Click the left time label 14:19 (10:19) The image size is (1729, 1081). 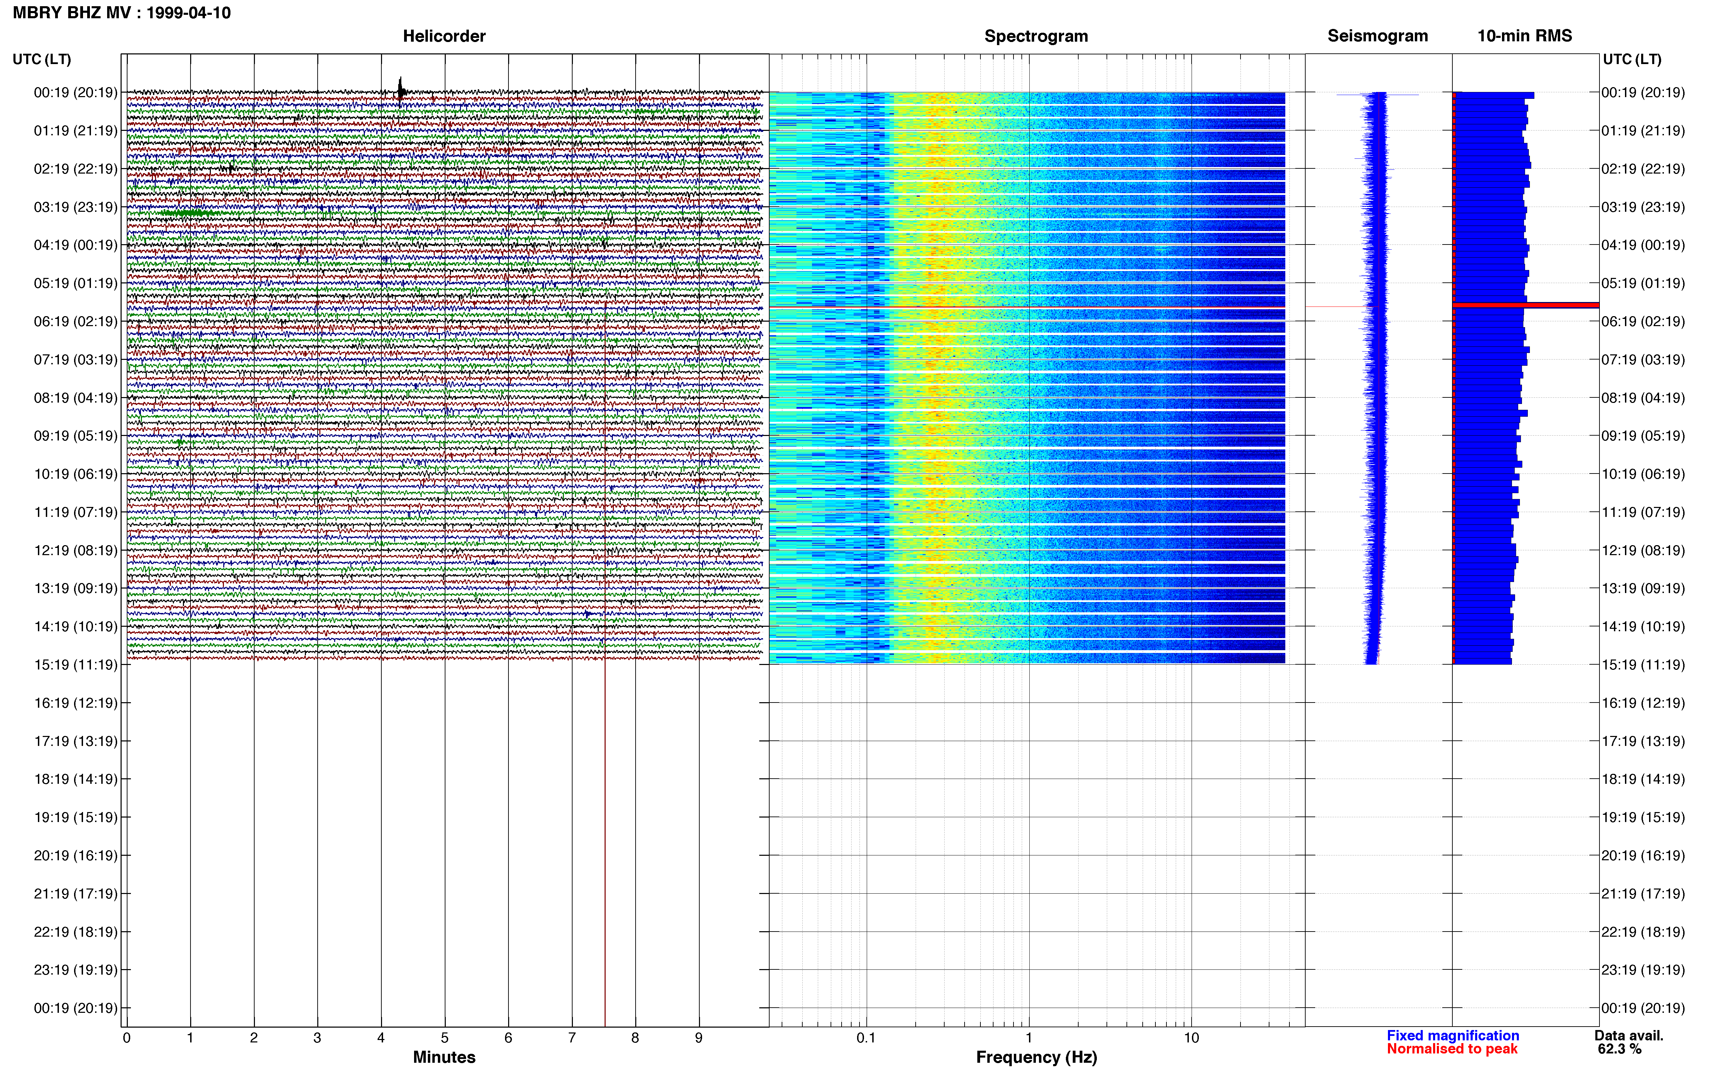76,627
